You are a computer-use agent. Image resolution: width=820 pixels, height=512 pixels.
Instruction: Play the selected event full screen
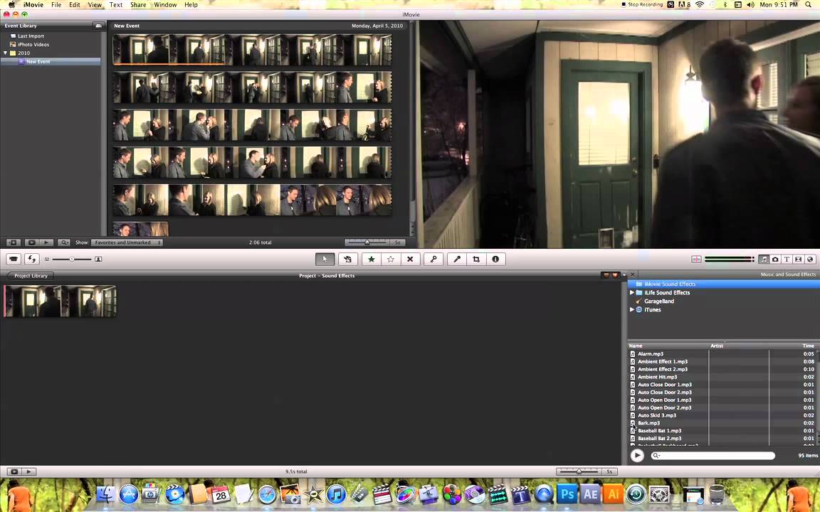tap(31, 242)
